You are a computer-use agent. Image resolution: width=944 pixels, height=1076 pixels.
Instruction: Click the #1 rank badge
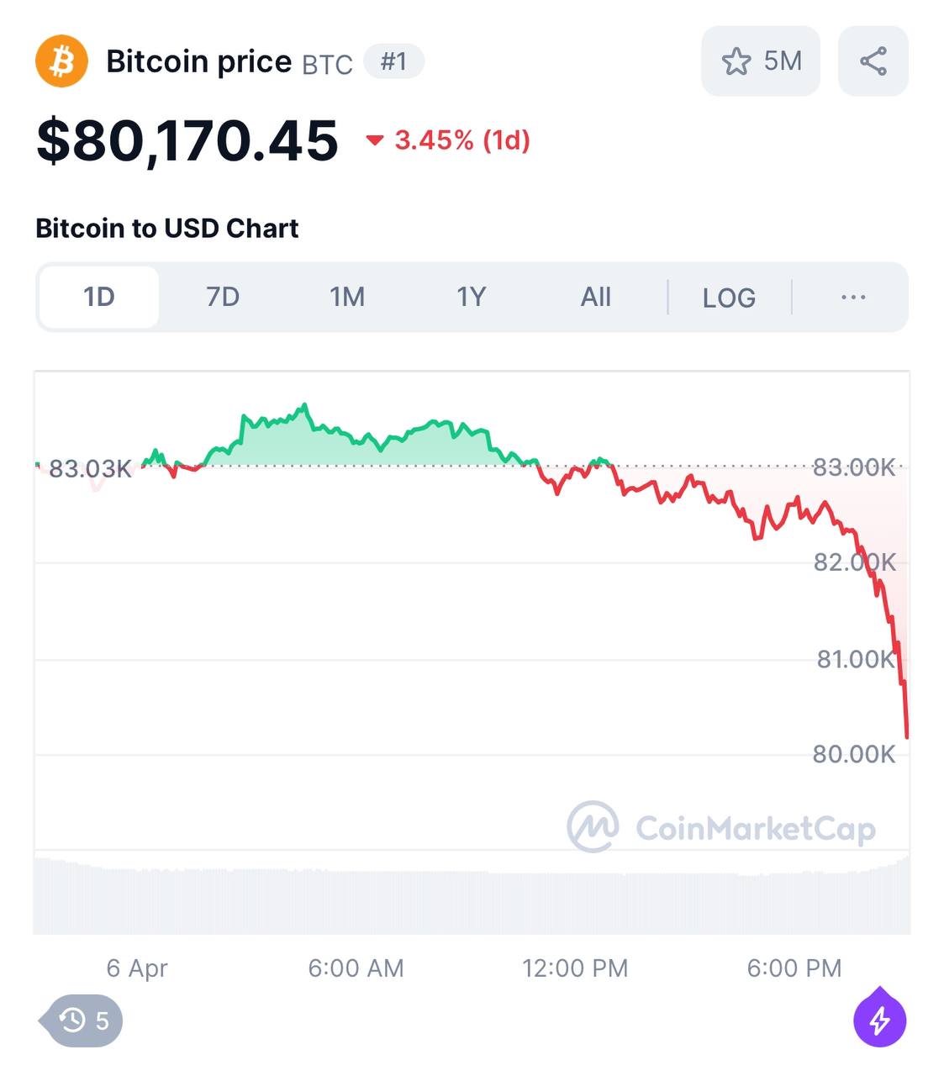click(393, 61)
